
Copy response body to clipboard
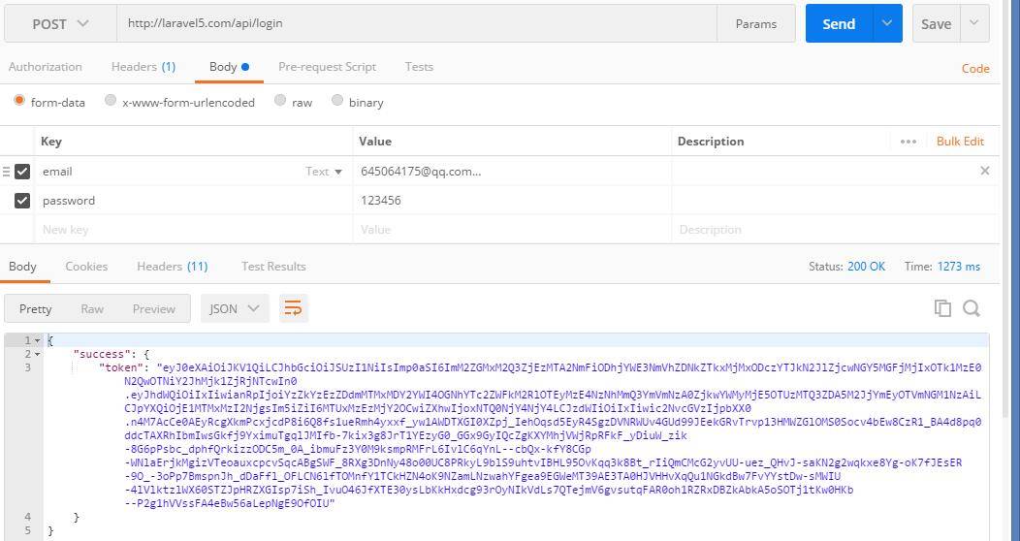point(941,308)
